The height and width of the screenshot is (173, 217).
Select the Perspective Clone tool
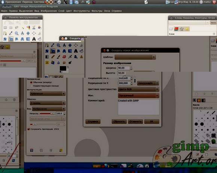[x=53, y=63]
